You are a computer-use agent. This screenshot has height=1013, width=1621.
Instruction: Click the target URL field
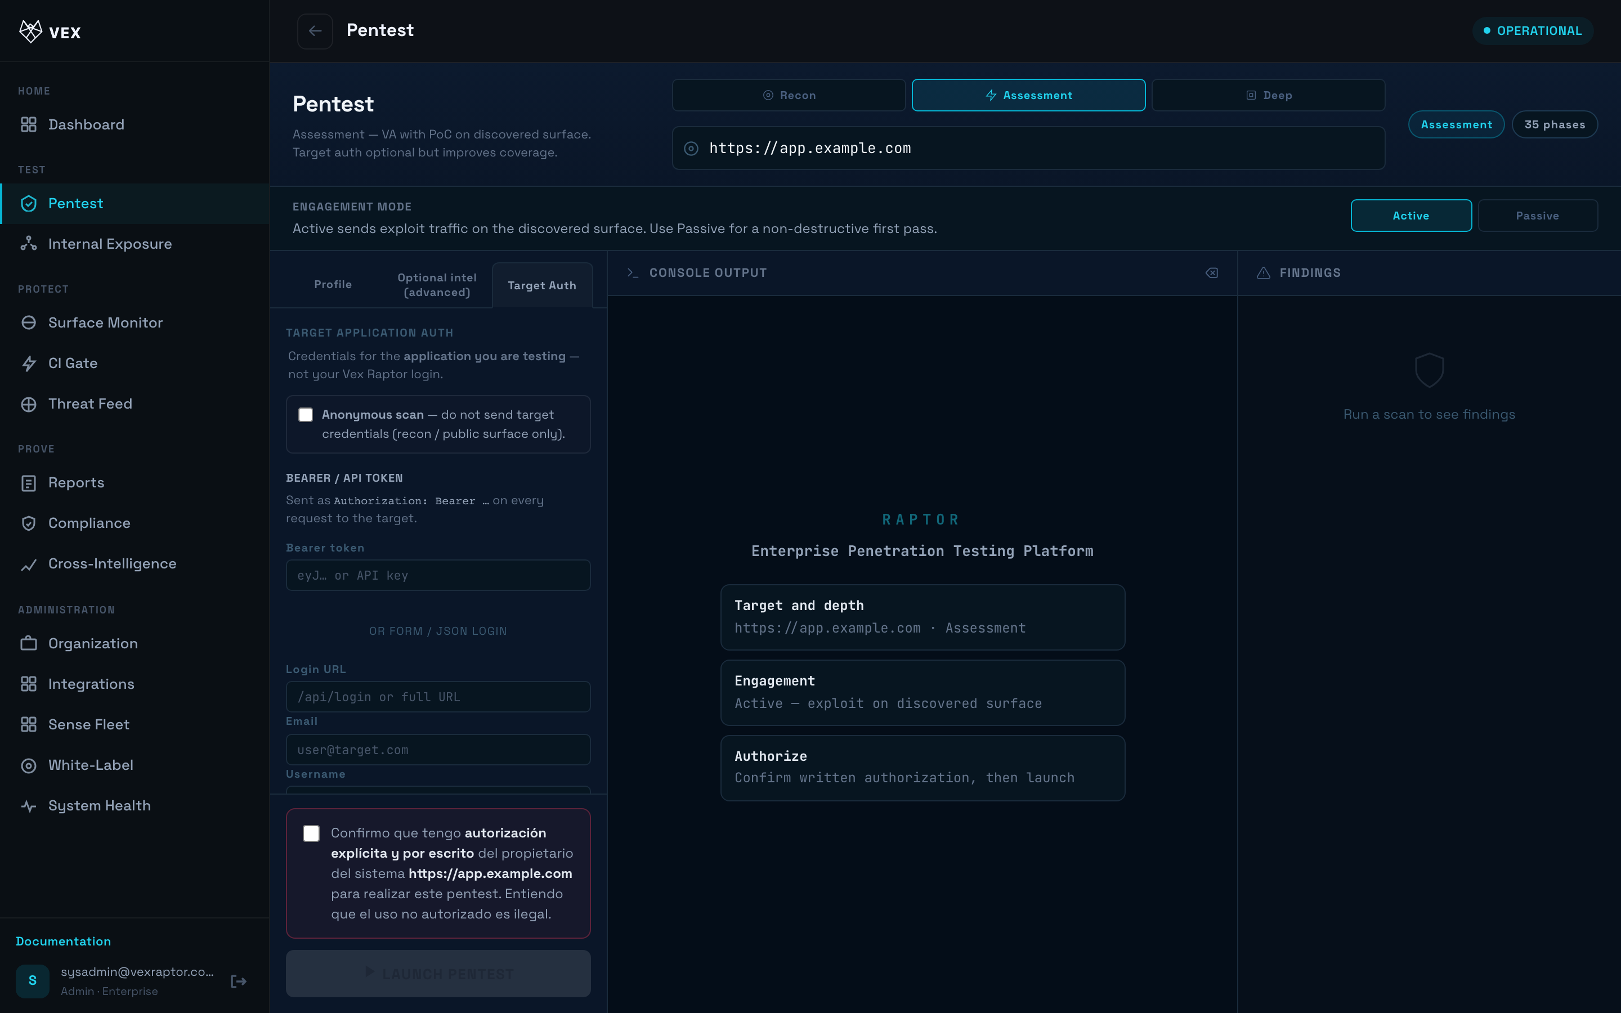coord(1028,148)
